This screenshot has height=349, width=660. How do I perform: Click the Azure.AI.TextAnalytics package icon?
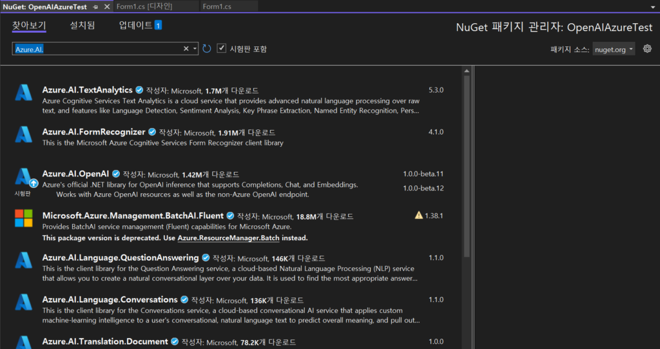point(24,93)
